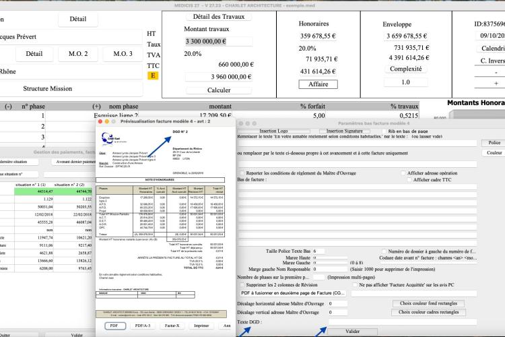Click Valider in the Paramètres bas facture window

tap(353, 332)
